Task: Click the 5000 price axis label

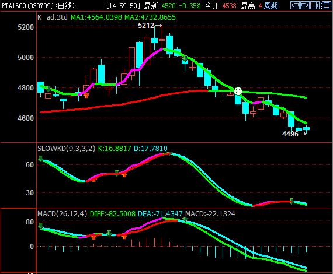Action: [x=26, y=58]
